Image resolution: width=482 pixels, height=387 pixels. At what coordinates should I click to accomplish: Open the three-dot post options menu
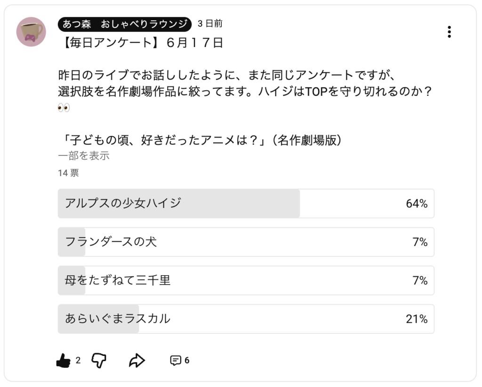click(x=449, y=32)
